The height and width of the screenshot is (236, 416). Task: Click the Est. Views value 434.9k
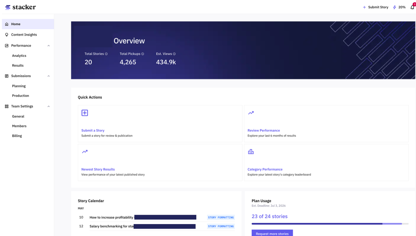point(166,62)
